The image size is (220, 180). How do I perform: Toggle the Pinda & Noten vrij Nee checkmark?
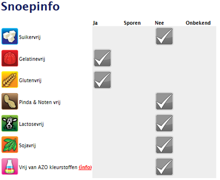[164, 101]
